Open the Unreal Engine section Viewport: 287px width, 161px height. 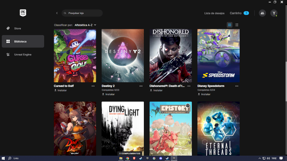23,55
